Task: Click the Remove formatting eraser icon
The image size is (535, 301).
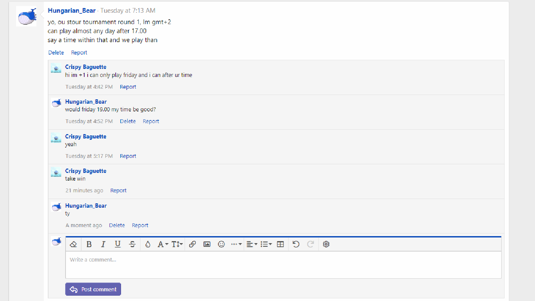Action: [x=74, y=244]
